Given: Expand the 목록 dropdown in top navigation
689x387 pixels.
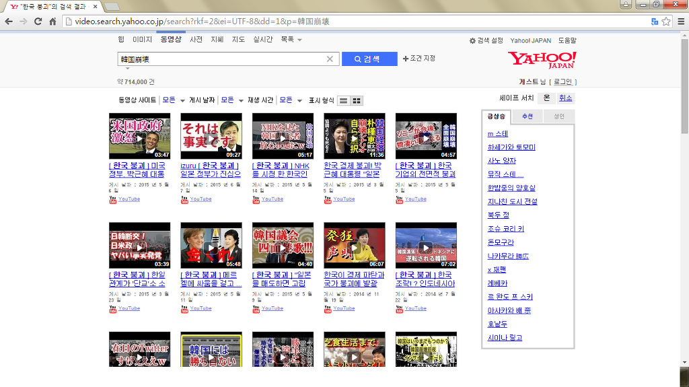Looking at the screenshot, I should pos(291,40).
